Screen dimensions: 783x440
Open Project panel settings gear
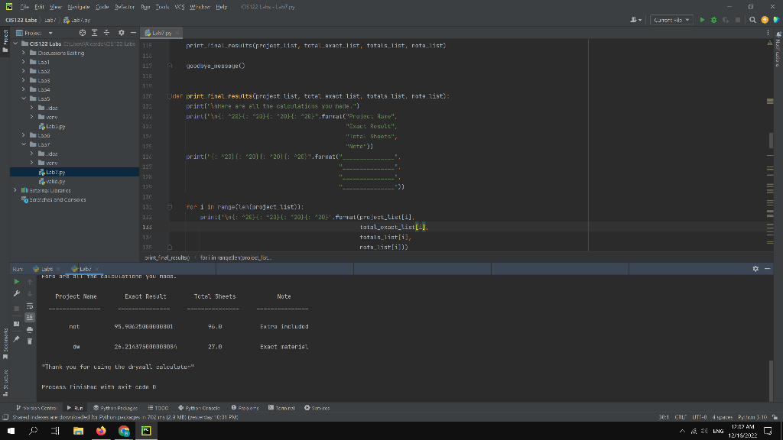pos(122,33)
